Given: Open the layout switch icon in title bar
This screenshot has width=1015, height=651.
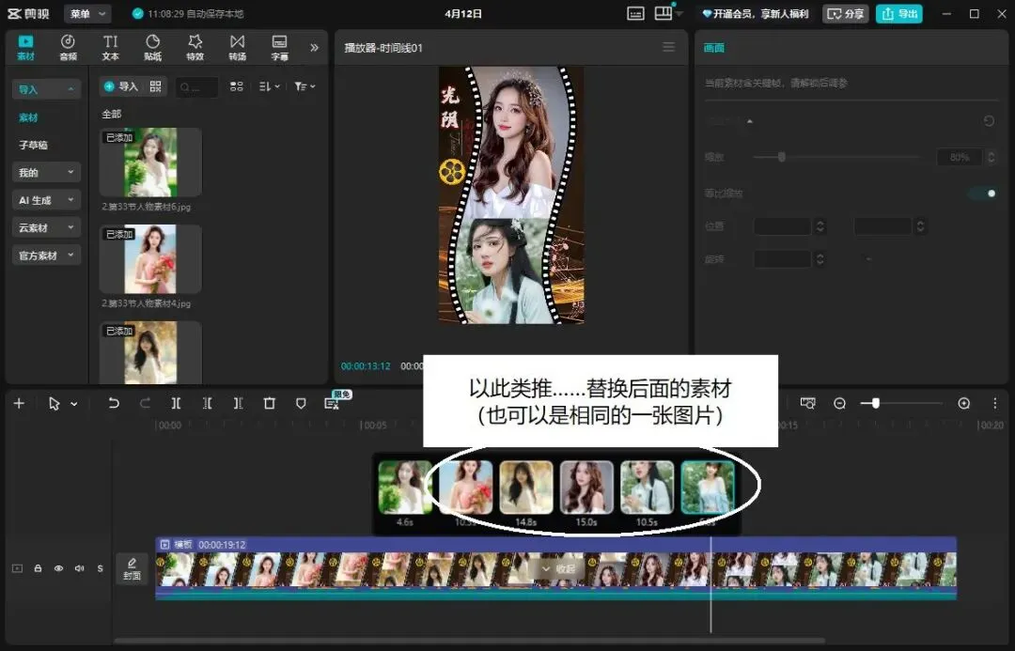Looking at the screenshot, I should click(664, 13).
